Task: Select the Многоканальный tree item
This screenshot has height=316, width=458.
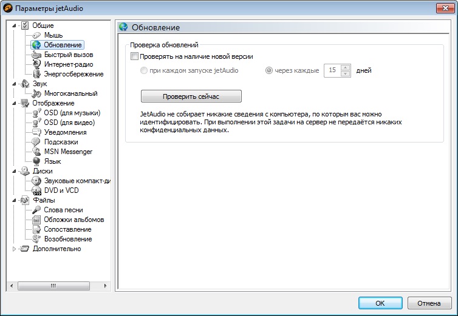Action: click(70, 93)
